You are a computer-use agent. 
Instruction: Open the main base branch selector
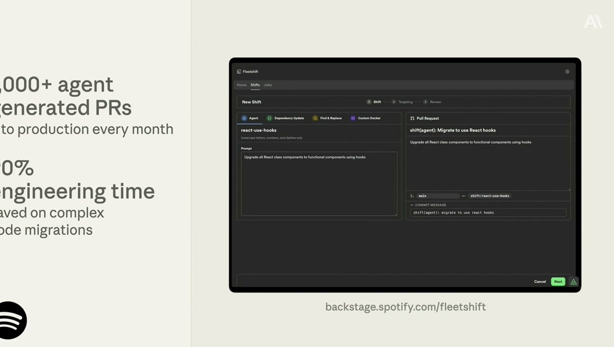click(x=438, y=196)
